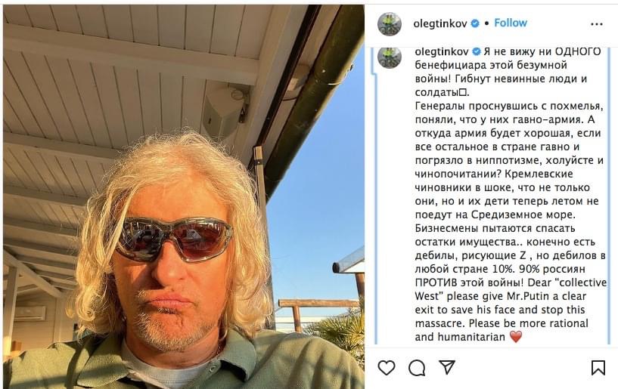Open the profile avatar in the post header
The image size is (618, 389).
[390, 24]
